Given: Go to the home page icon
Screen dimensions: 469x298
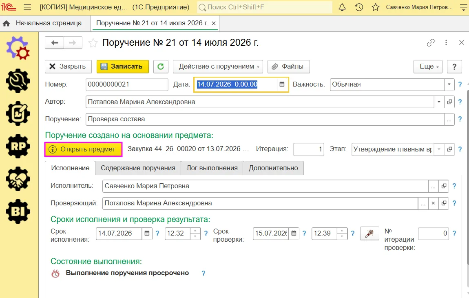Looking at the screenshot, I should 6,23.
